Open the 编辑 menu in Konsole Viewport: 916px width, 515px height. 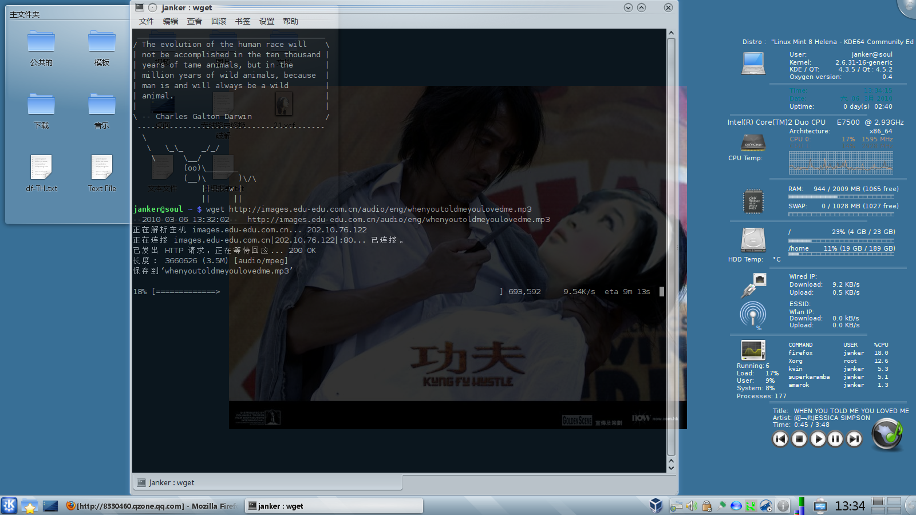tap(171, 21)
